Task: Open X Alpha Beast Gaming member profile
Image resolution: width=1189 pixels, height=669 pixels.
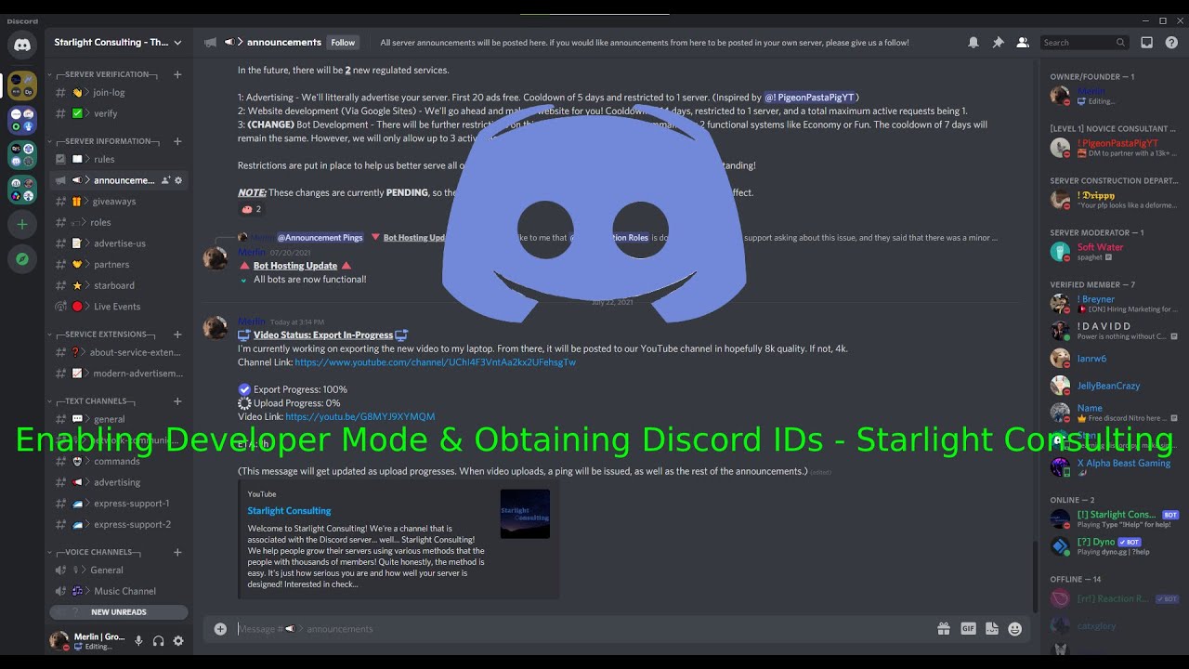Action: pyautogui.click(x=1115, y=466)
